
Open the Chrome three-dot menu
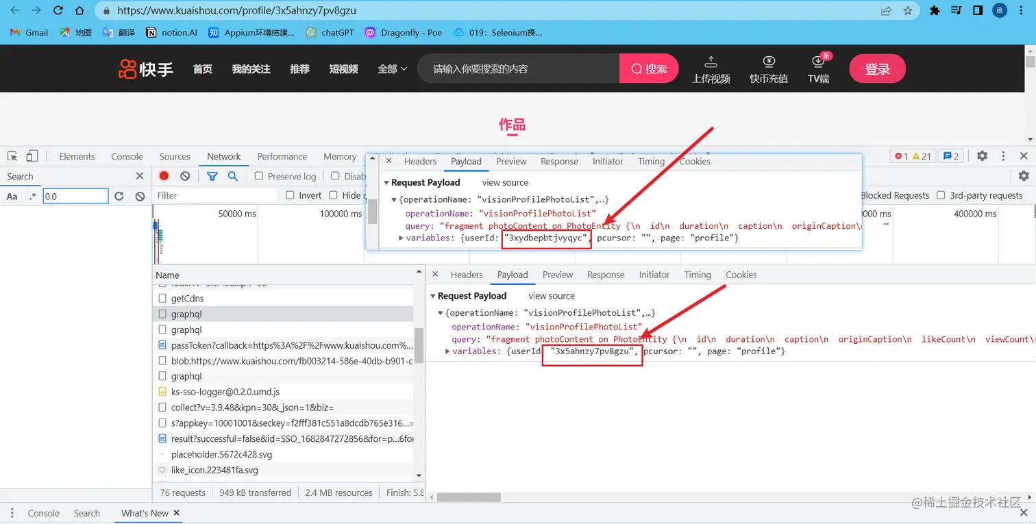click(x=1022, y=10)
